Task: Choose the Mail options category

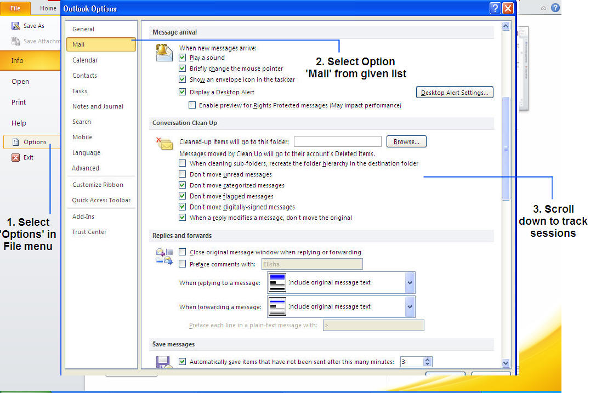Action: (101, 44)
